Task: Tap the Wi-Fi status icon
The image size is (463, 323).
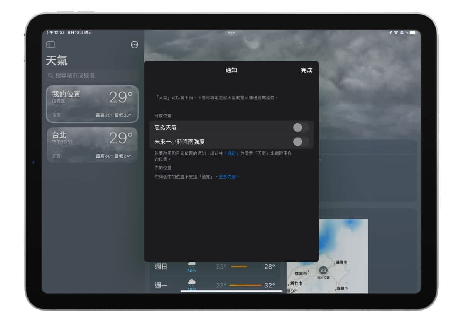Action: (396, 32)
